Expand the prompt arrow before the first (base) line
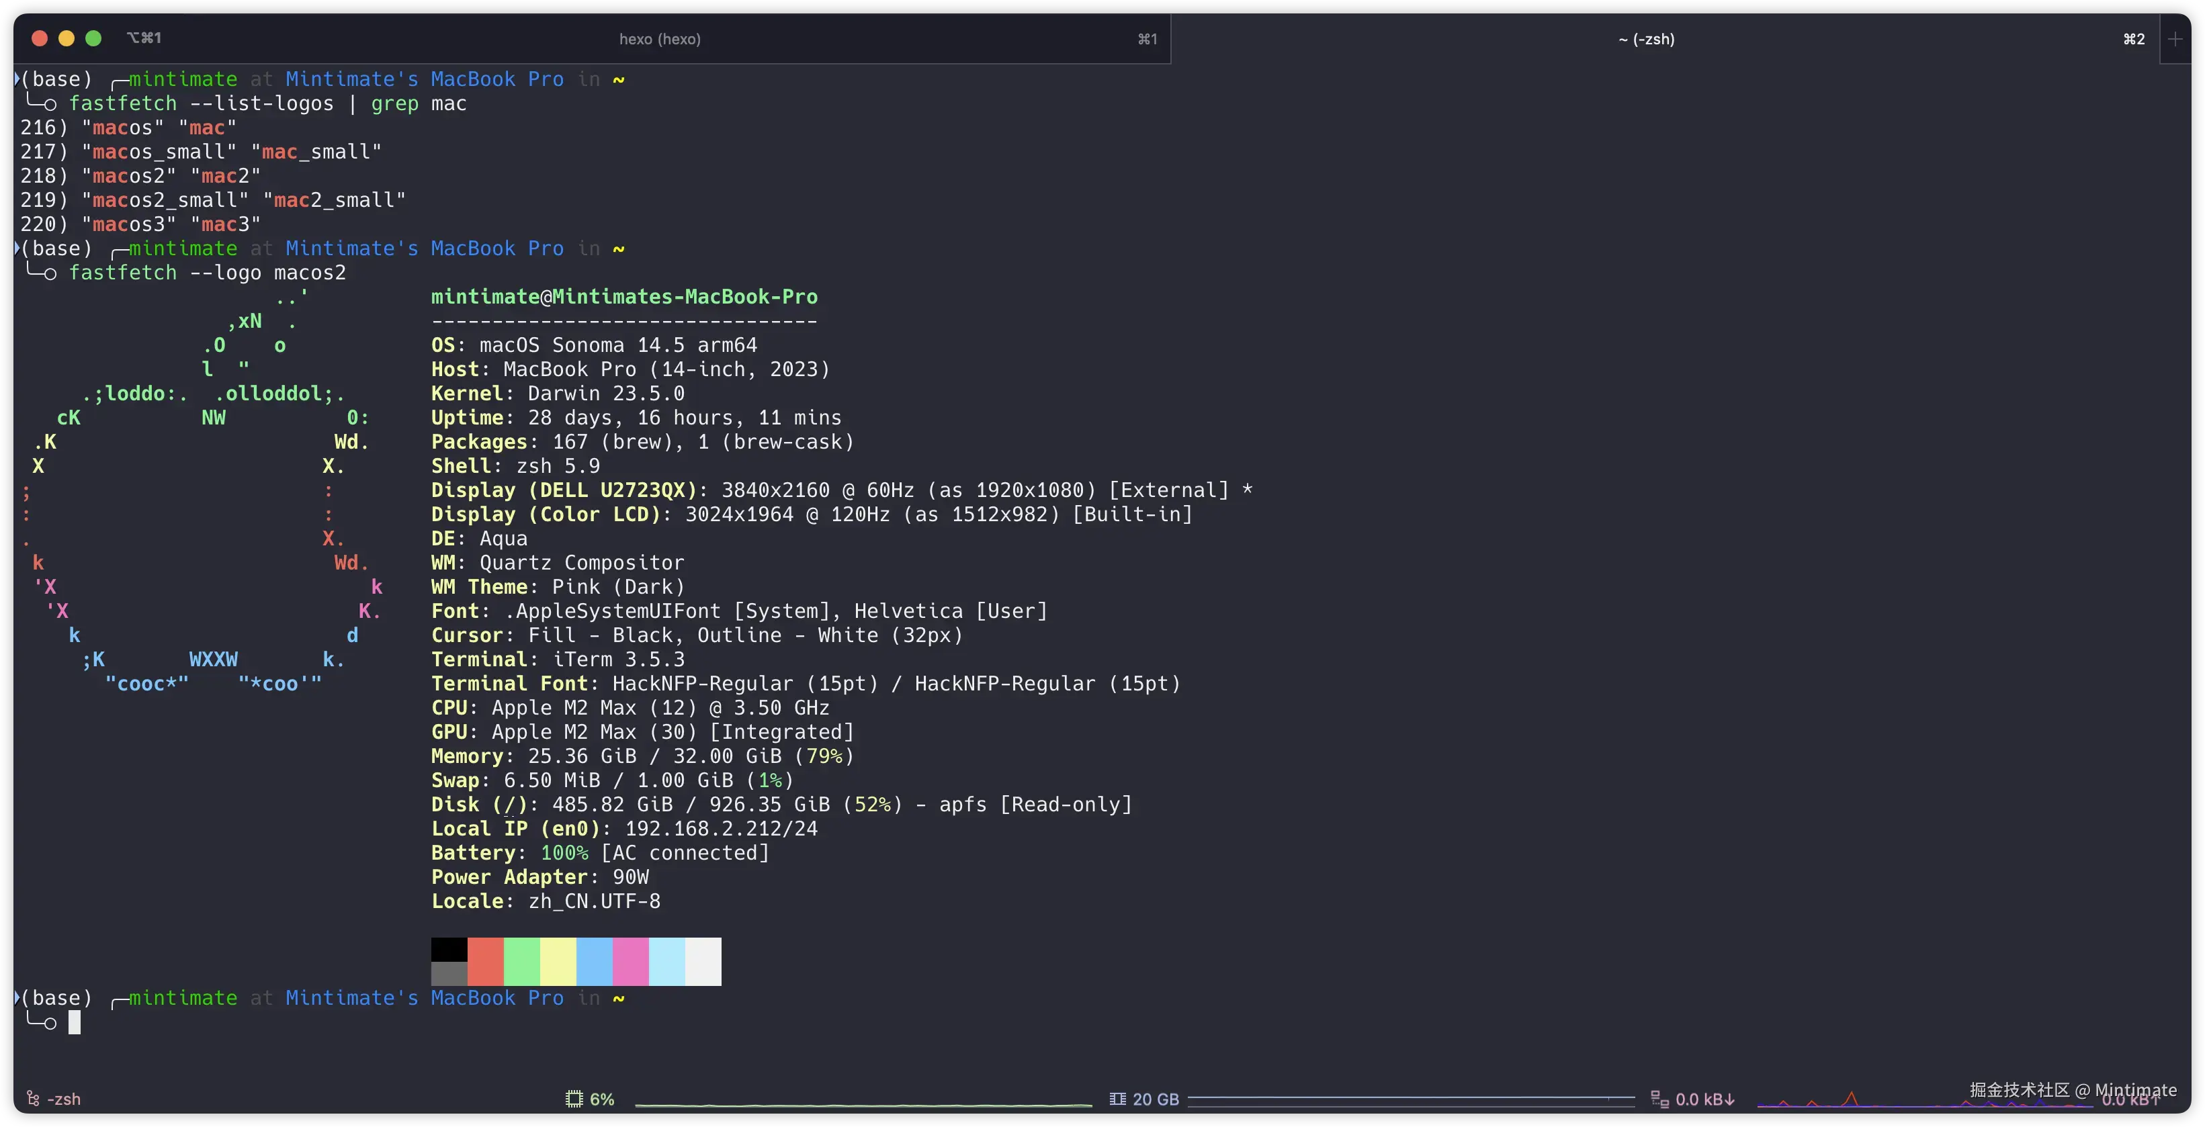 point(15,79)
